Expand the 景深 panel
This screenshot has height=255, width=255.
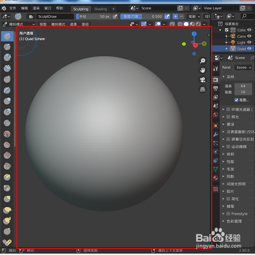coord(224,124)
